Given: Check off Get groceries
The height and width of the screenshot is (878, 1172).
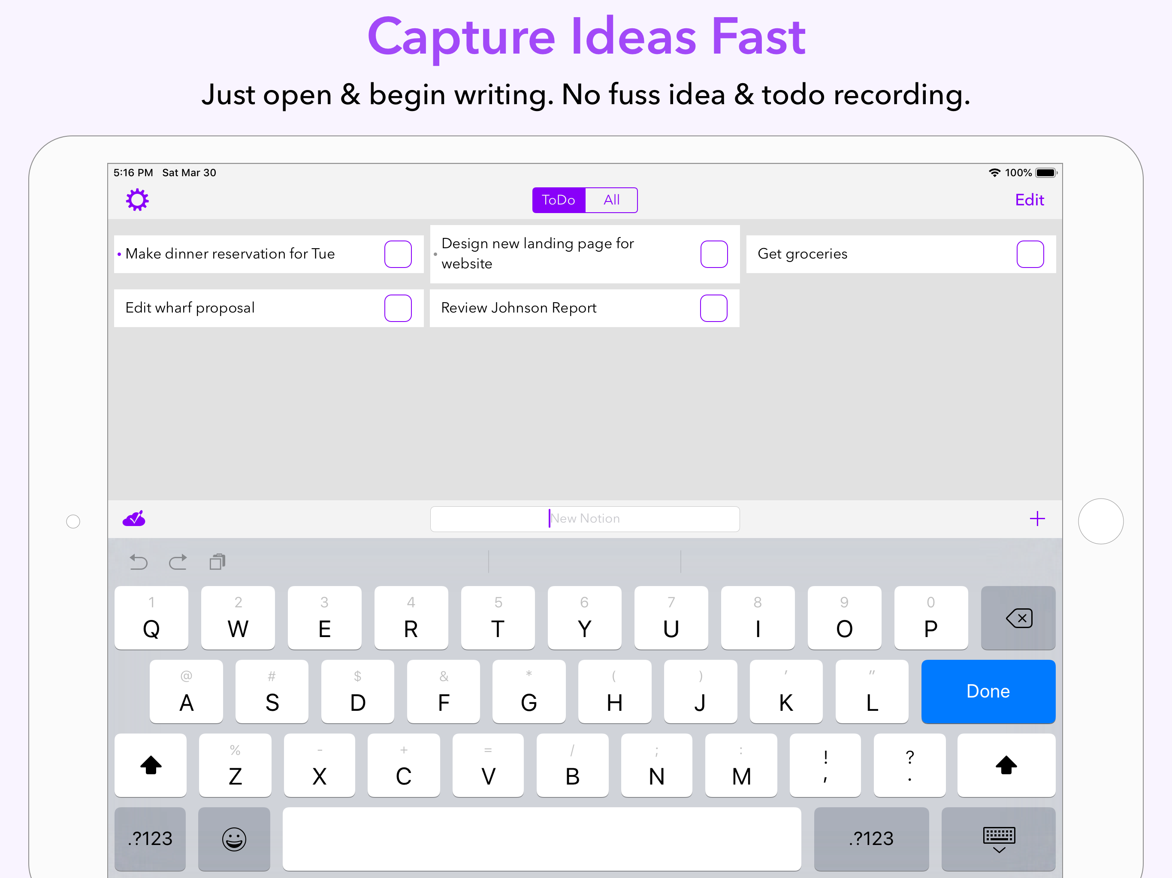Looking at the screenshot, I should click(x=1030, y=254).
